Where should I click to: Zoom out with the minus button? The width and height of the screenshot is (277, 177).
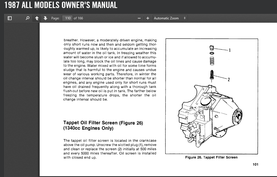139,18
